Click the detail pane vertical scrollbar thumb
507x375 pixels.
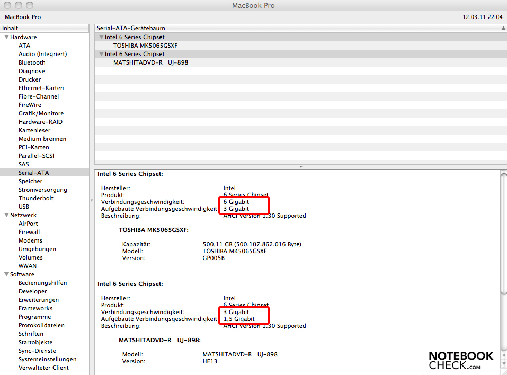pos(504,234)
